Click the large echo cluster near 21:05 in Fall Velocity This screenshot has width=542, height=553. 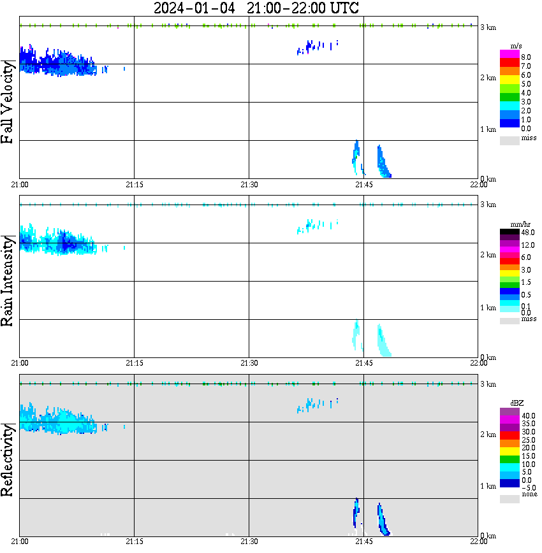[58, 62]
